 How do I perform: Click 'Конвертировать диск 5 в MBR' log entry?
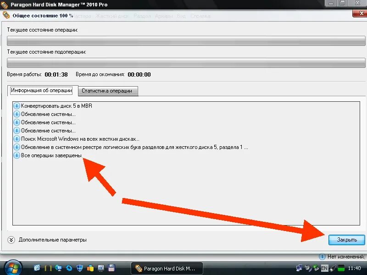[x=56, y=106]
